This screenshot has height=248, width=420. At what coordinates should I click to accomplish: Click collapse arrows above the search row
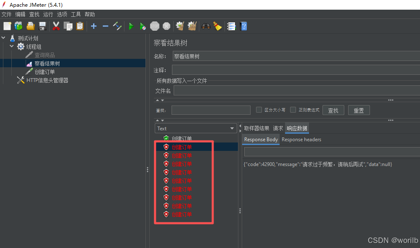point(160,100)
